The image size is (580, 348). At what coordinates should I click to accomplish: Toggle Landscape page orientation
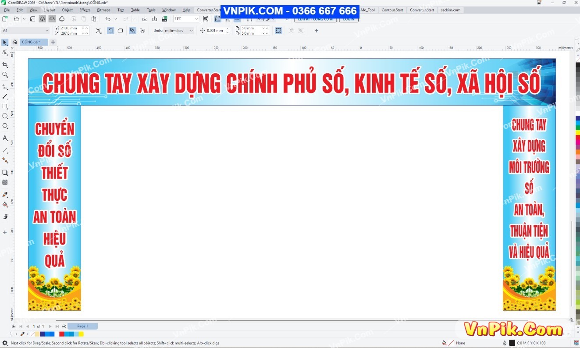point(120,31)
